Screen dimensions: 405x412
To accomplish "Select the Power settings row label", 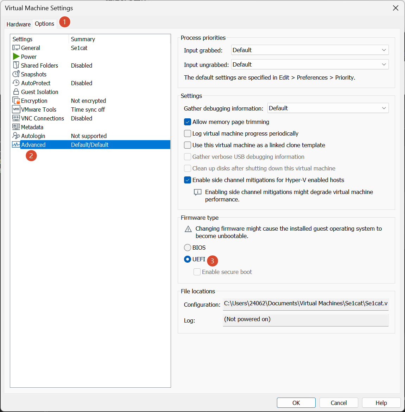I will click(29, 56).
